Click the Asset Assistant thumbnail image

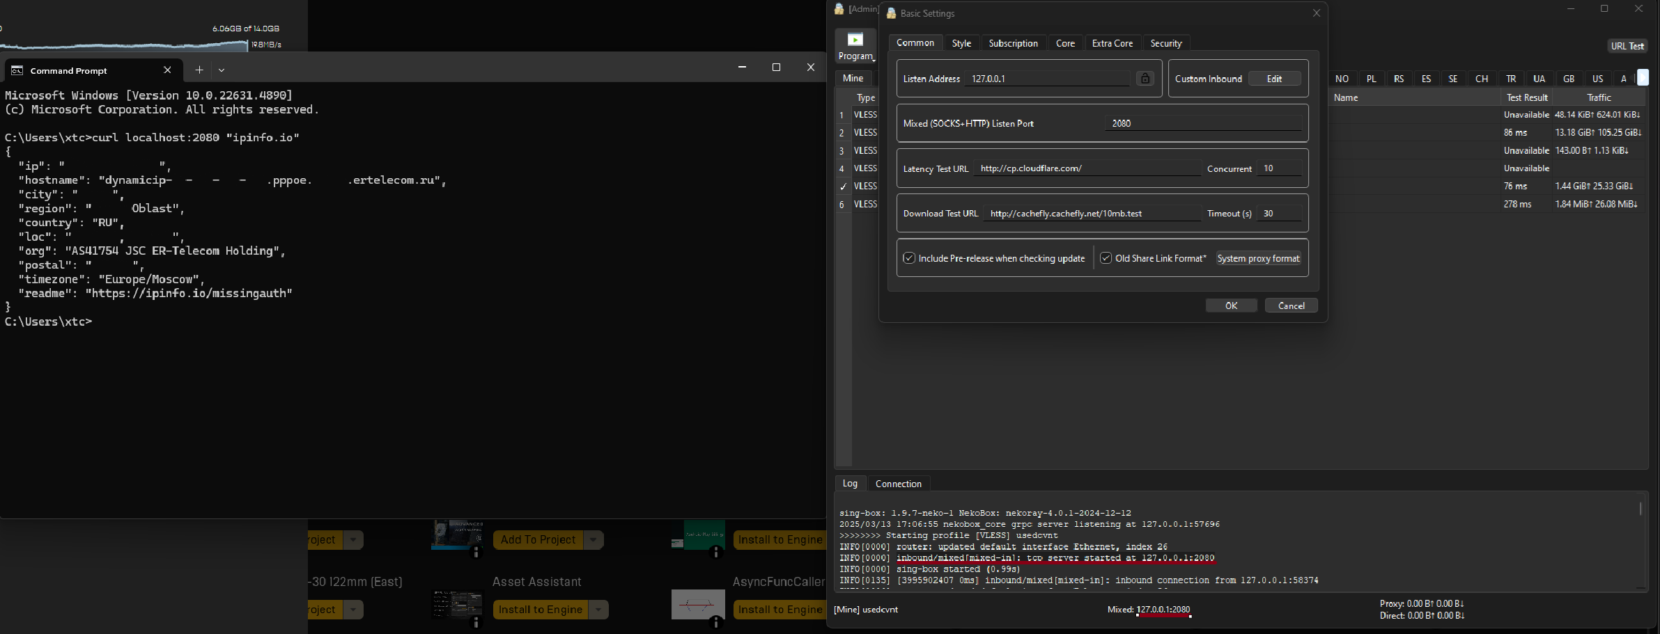click(x=458, y=605)
